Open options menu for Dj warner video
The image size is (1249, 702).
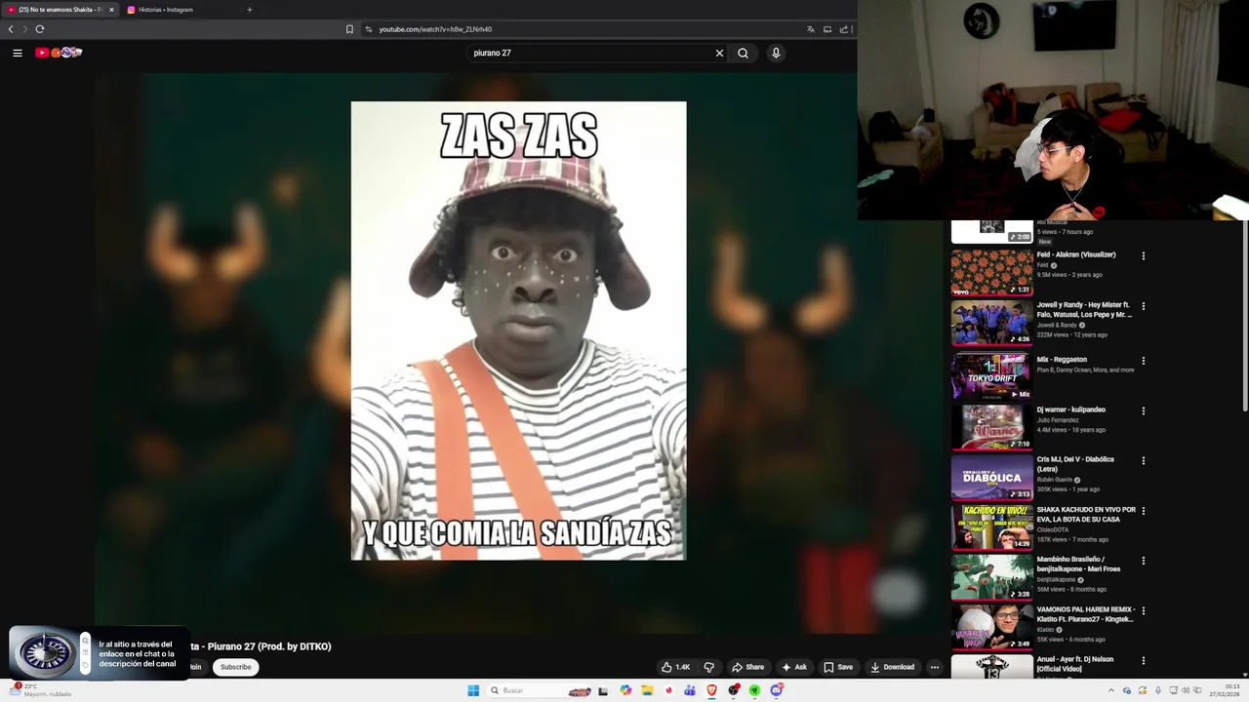[x=1144, y=411]
